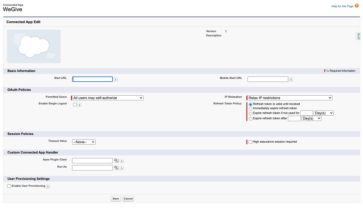This screenshot has width=363, height=208.
Task: Click the OAuth Policies section header
Action: (19, 90)
